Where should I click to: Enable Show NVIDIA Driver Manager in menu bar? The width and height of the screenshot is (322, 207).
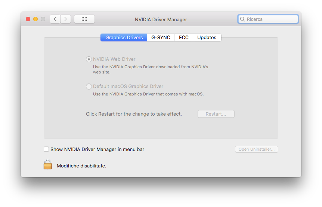pyautogui.click(x=46, y=149)
